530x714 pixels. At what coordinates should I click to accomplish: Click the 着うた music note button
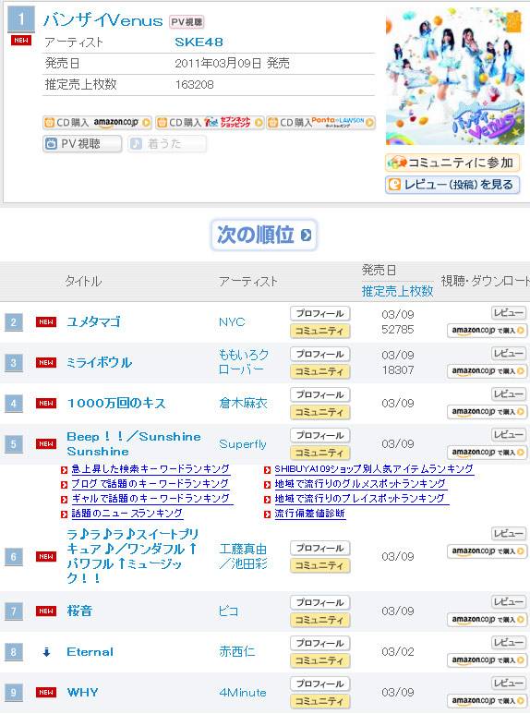click(166, 144)
